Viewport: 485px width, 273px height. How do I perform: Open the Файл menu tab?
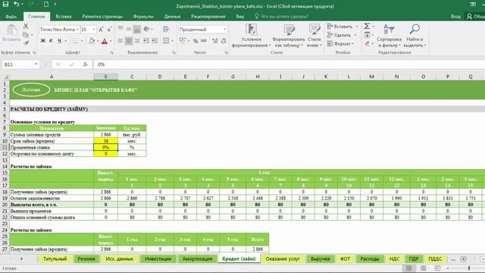[11, 17]
